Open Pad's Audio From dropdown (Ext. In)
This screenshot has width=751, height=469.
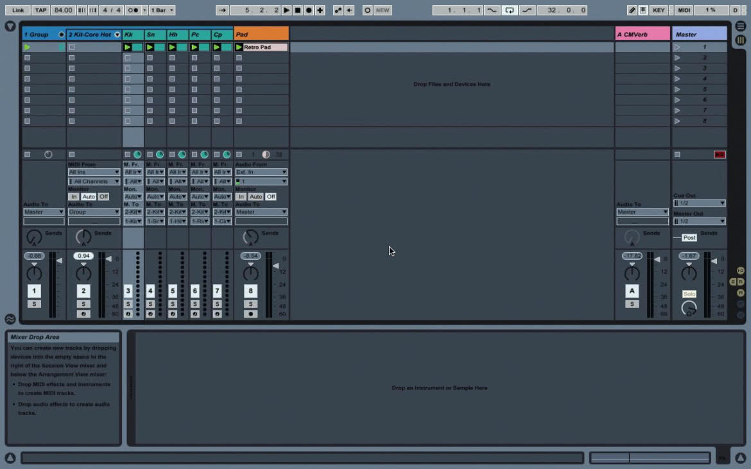pos(261,172)
